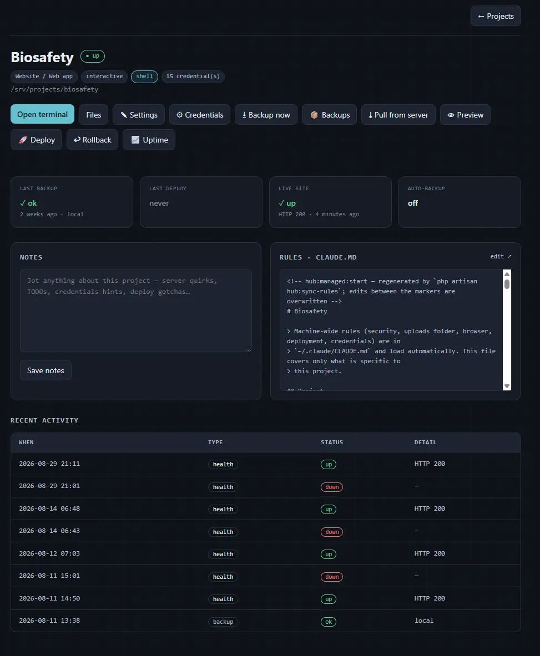Click 'HTTP 200' in 2026-08-12 07:03 row

point(430,553)
